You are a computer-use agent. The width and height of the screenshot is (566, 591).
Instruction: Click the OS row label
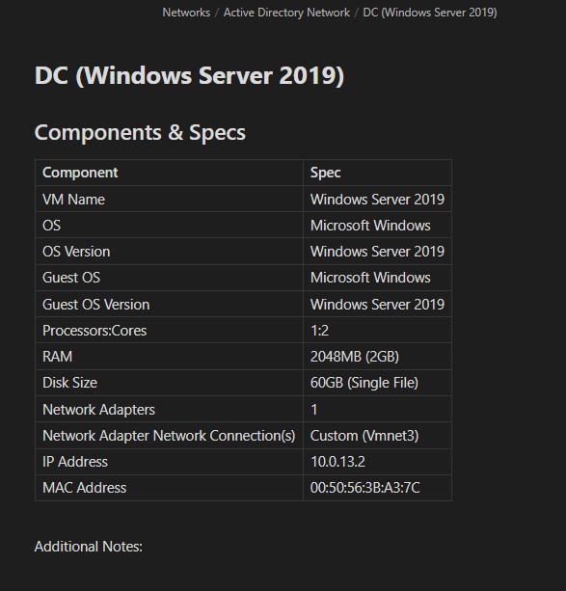click(51, 226)
